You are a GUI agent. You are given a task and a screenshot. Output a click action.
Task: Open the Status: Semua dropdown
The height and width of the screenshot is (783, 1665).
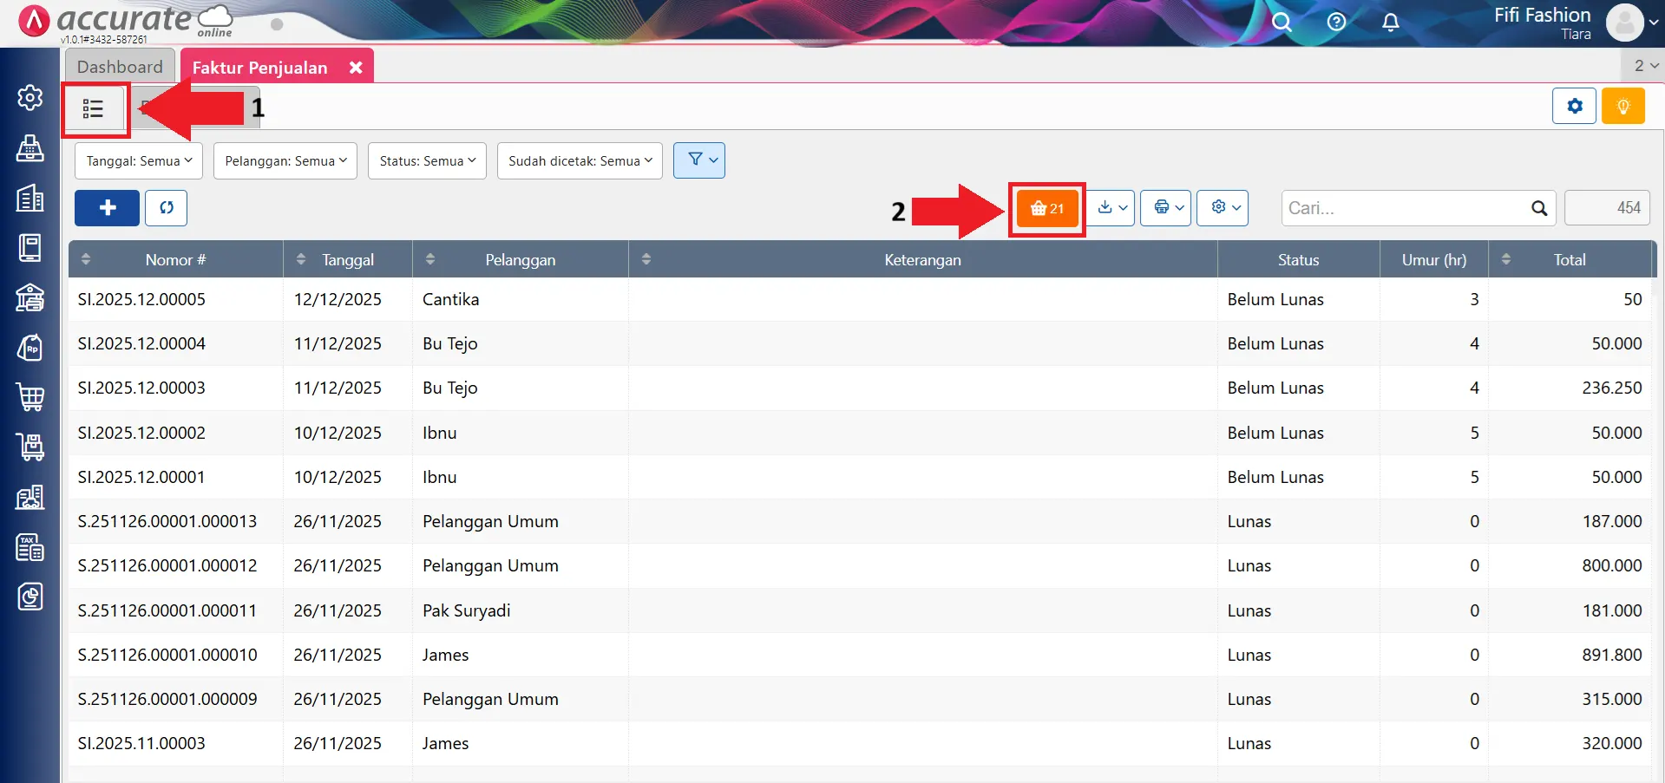pos(427,161)
